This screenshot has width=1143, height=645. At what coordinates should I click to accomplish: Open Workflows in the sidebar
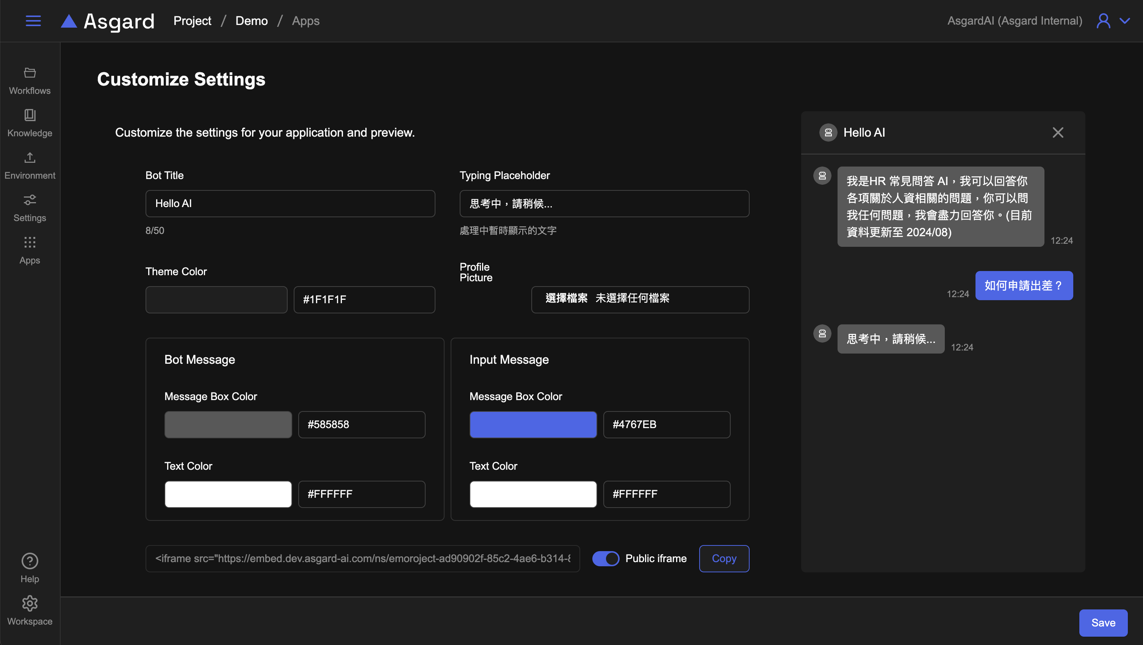point(30,81)
